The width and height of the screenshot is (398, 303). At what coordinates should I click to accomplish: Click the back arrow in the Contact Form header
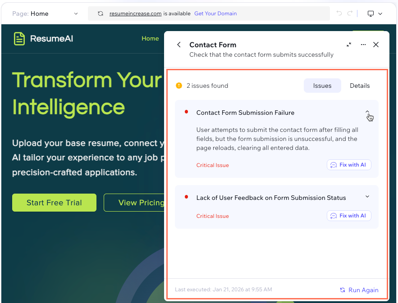pyautogui.click(x=178, y=45)
